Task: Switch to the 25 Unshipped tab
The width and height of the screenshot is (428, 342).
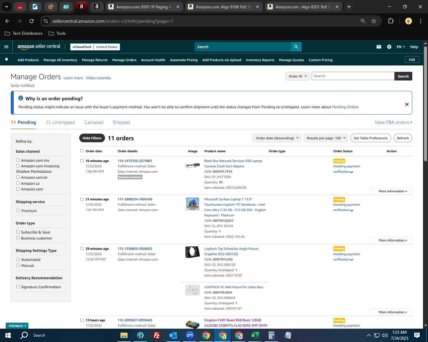Action: tap(60, 122)
